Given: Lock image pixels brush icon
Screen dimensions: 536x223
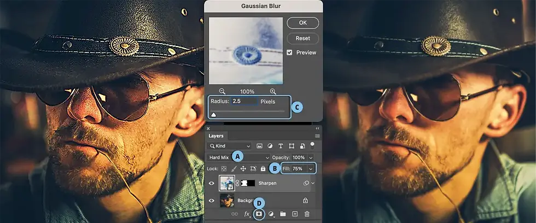Looking at the screenshot, I should [234, 168].
